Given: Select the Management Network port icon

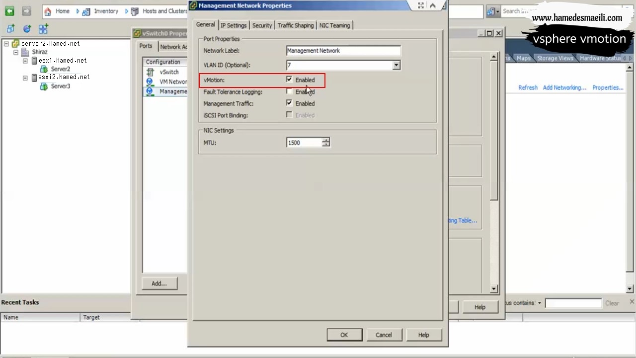Looking at the screenshot, I should tap(150, 91).
